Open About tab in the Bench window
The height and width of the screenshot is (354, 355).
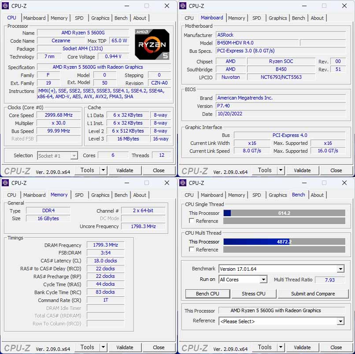point(317,195)
